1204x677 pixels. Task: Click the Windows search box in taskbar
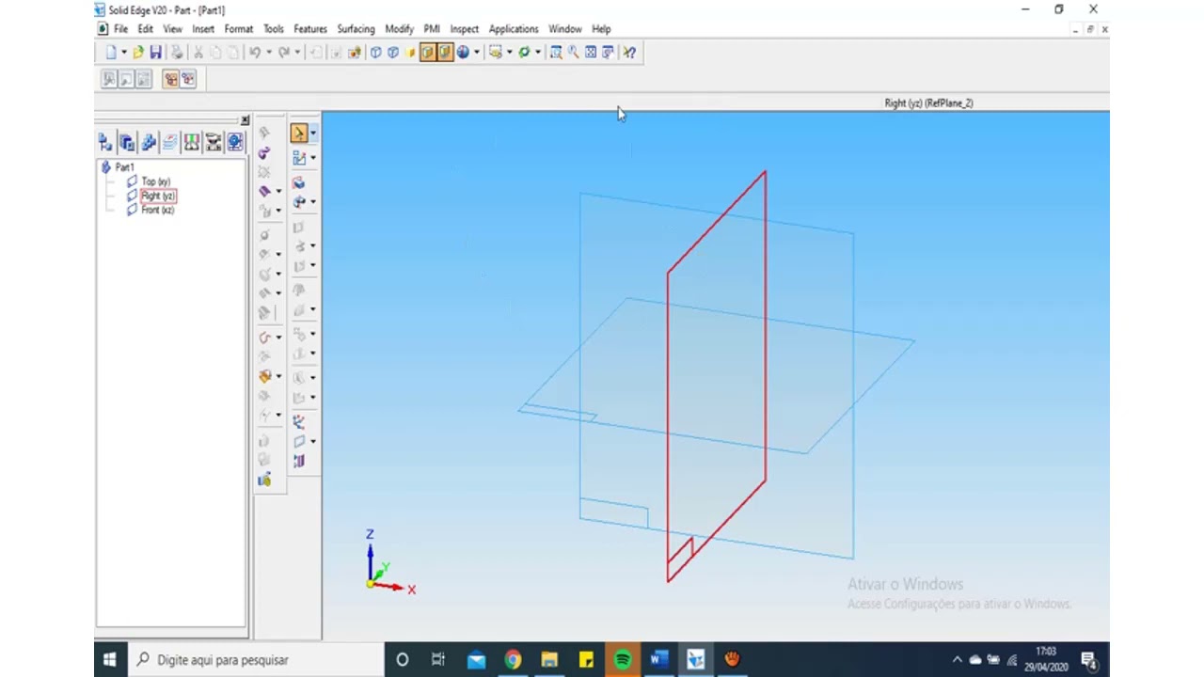pyautogui.click(x=255, y=660)
